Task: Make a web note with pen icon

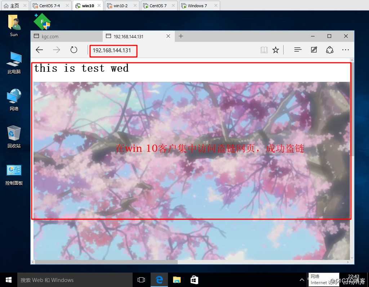Action: point(314,50)
